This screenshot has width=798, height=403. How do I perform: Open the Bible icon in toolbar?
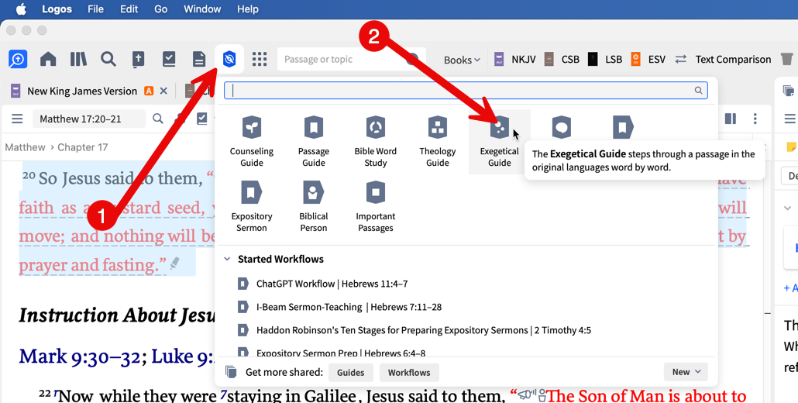[x=138, y=60]
